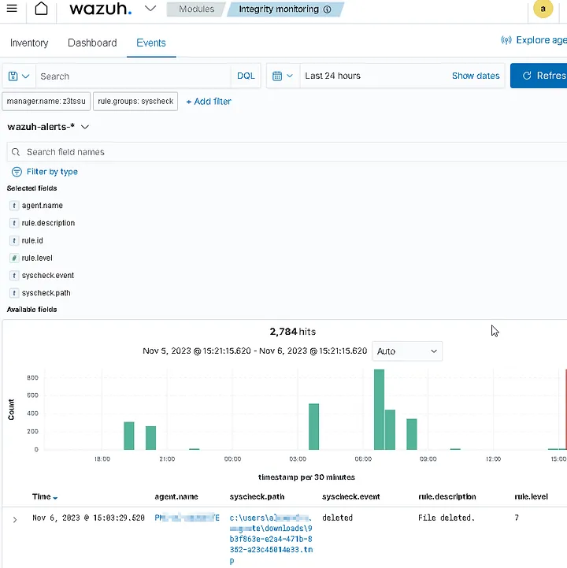
Task: Open the user avatar menu
Action: pos(543,9)
